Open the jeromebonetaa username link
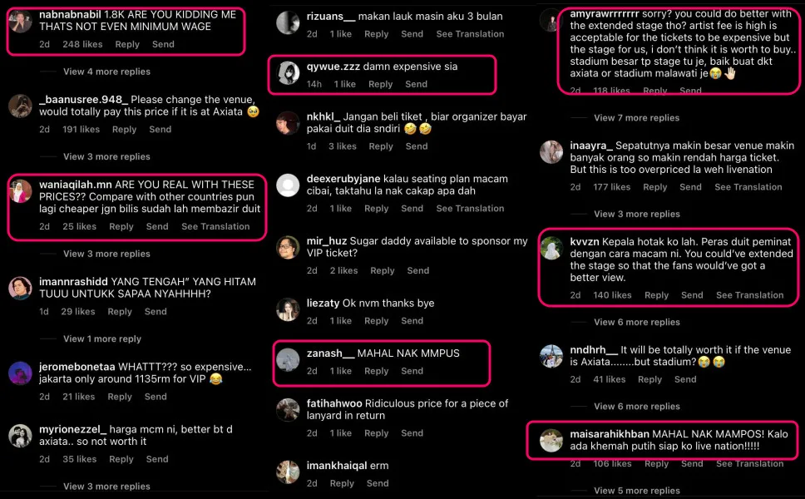This screenshot has height=499, width=805. click(x=77, y=367)
